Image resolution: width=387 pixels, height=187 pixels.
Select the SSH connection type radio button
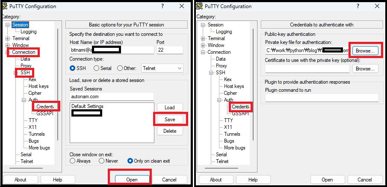click(x=72, y=68)
